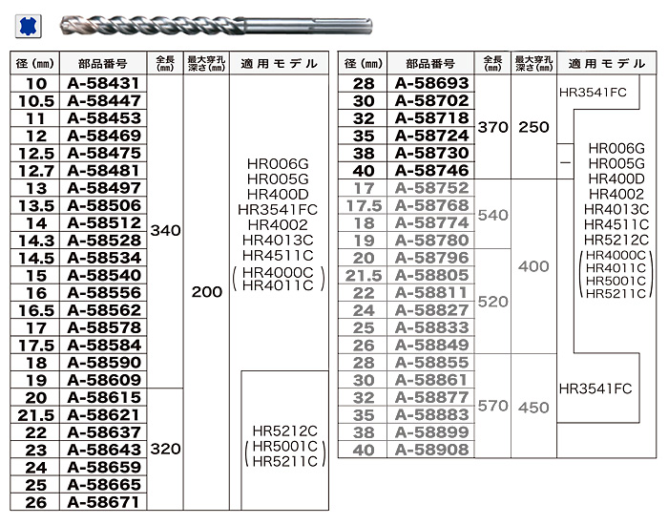The image size is (668, 525).
Task: Select part number A-58693
Action: tap(431, 83)
